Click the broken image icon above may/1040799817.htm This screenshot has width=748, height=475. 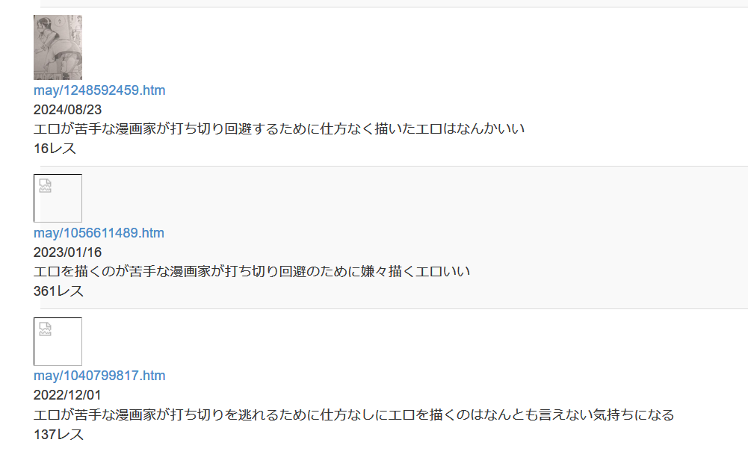pos(46,329)
